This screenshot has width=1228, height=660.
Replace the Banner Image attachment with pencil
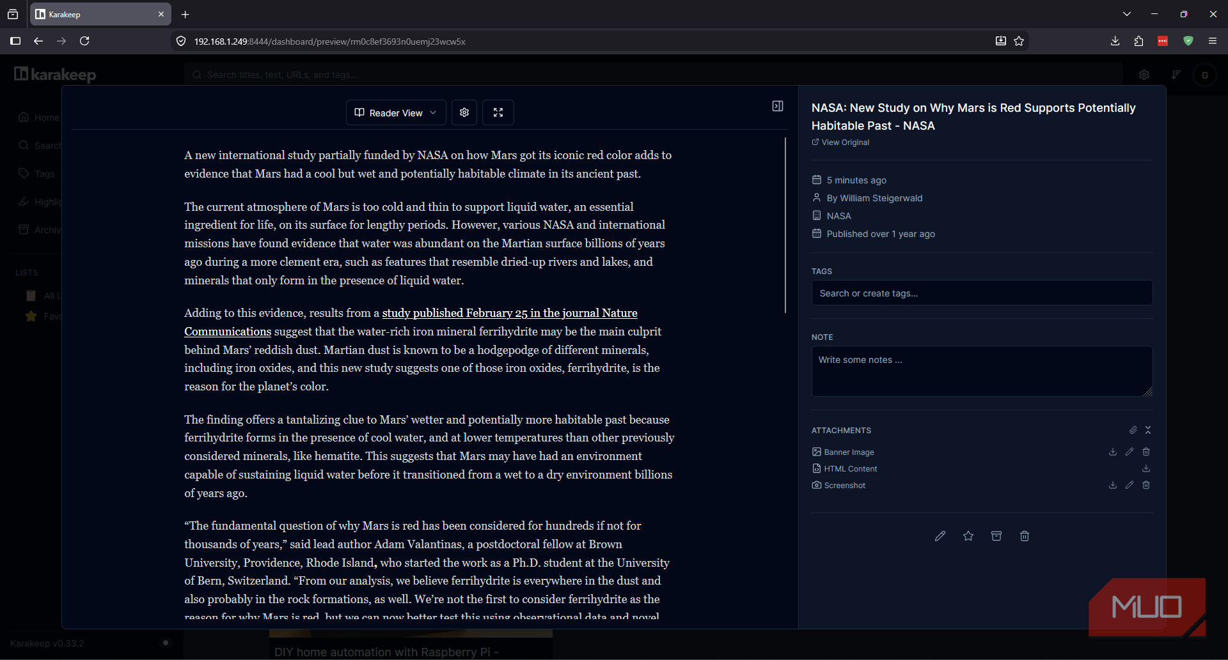point(1130,452)
